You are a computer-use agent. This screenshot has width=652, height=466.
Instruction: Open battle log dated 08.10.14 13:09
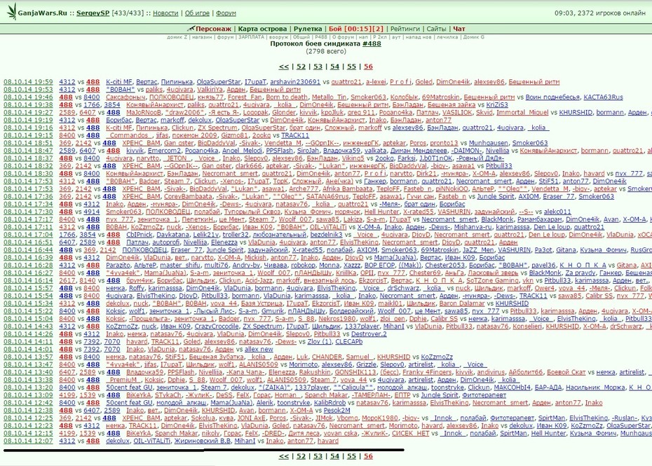pyautogui.click(x=28, y=395)
